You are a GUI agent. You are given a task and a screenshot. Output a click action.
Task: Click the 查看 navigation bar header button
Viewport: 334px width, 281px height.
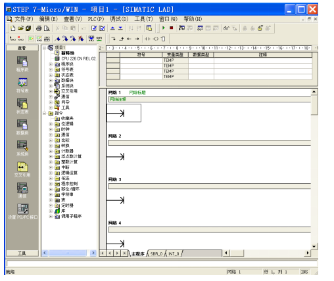pyautogui.click(x=22, y=48)
